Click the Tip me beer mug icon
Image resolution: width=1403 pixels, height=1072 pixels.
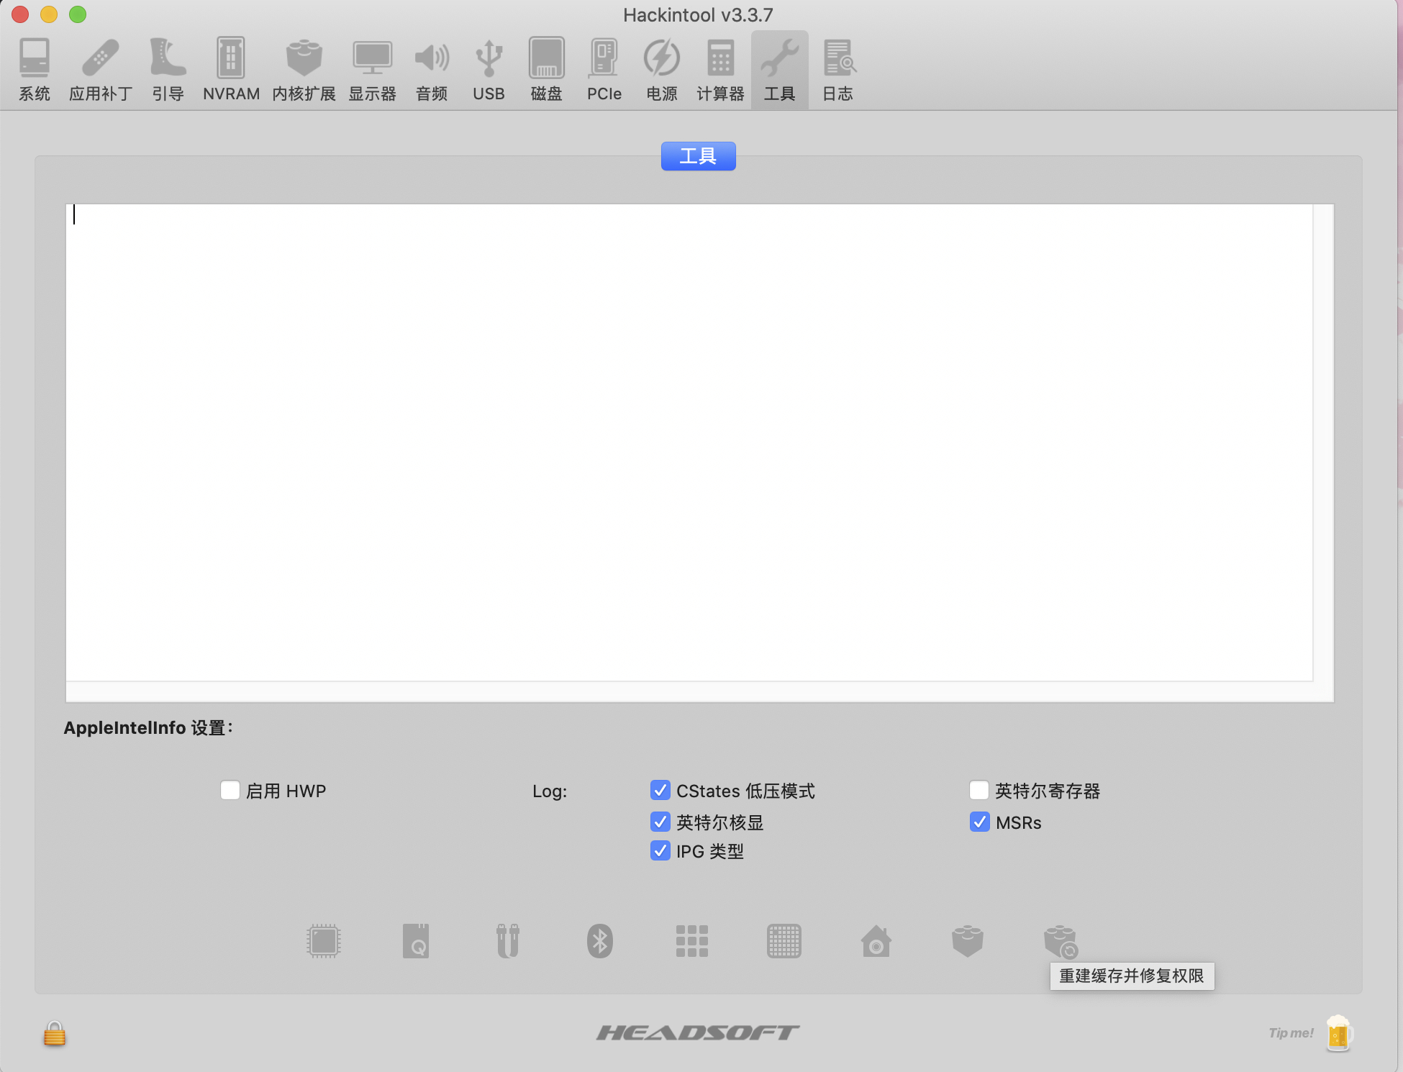1339,1033
